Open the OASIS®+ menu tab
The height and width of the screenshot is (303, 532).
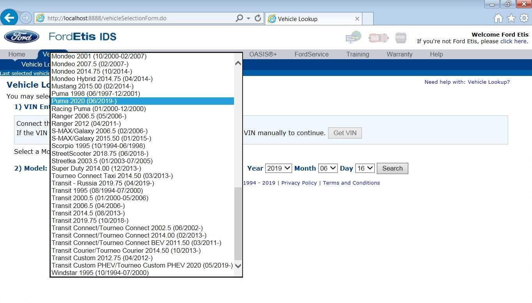click(263, 55)
